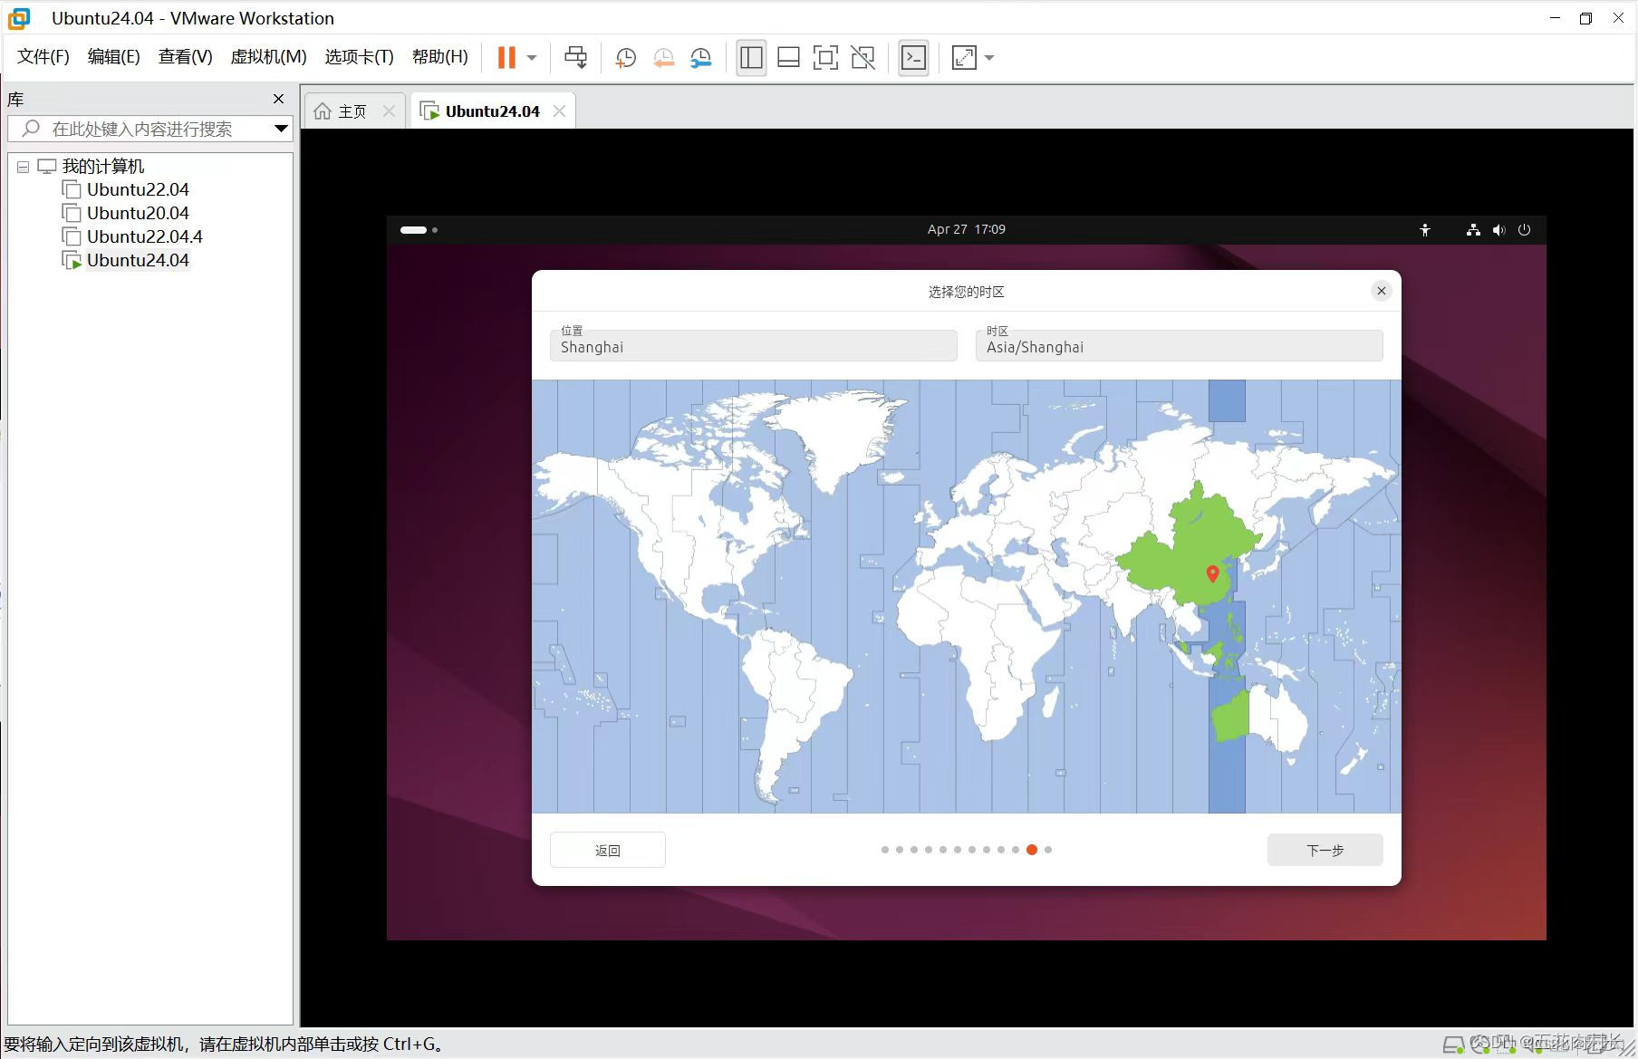Viewport: 1638px width, 1059px height.
Task: Close the Ubuntu24.04 tab
Action: point(559,111)
